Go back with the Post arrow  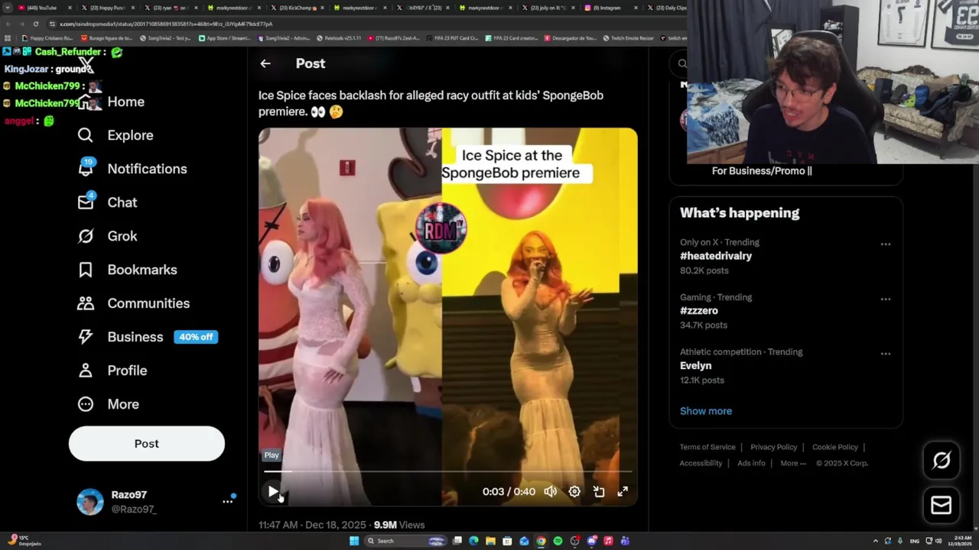(265, 63)
